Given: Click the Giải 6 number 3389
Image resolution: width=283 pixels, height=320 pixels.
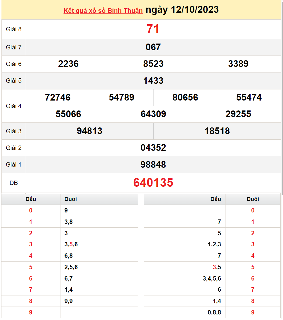Looking at the screenshot, I should coord(238,64).
